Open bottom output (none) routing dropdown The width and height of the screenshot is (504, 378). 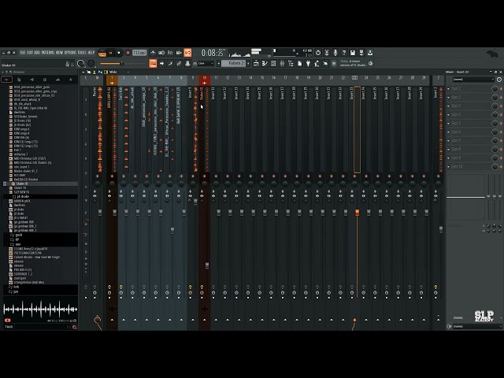(x=476, y=327)
